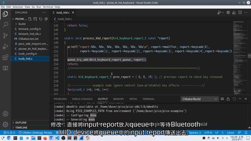Open the CMake view in the activity bar
Screen dimensions: 251x141
(5, 68)
